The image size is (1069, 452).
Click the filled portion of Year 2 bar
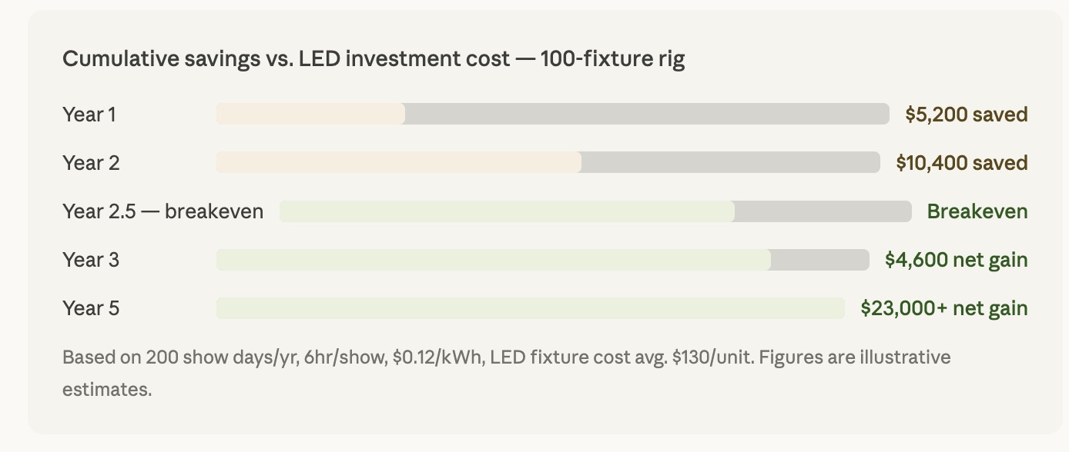coord(398,162)
